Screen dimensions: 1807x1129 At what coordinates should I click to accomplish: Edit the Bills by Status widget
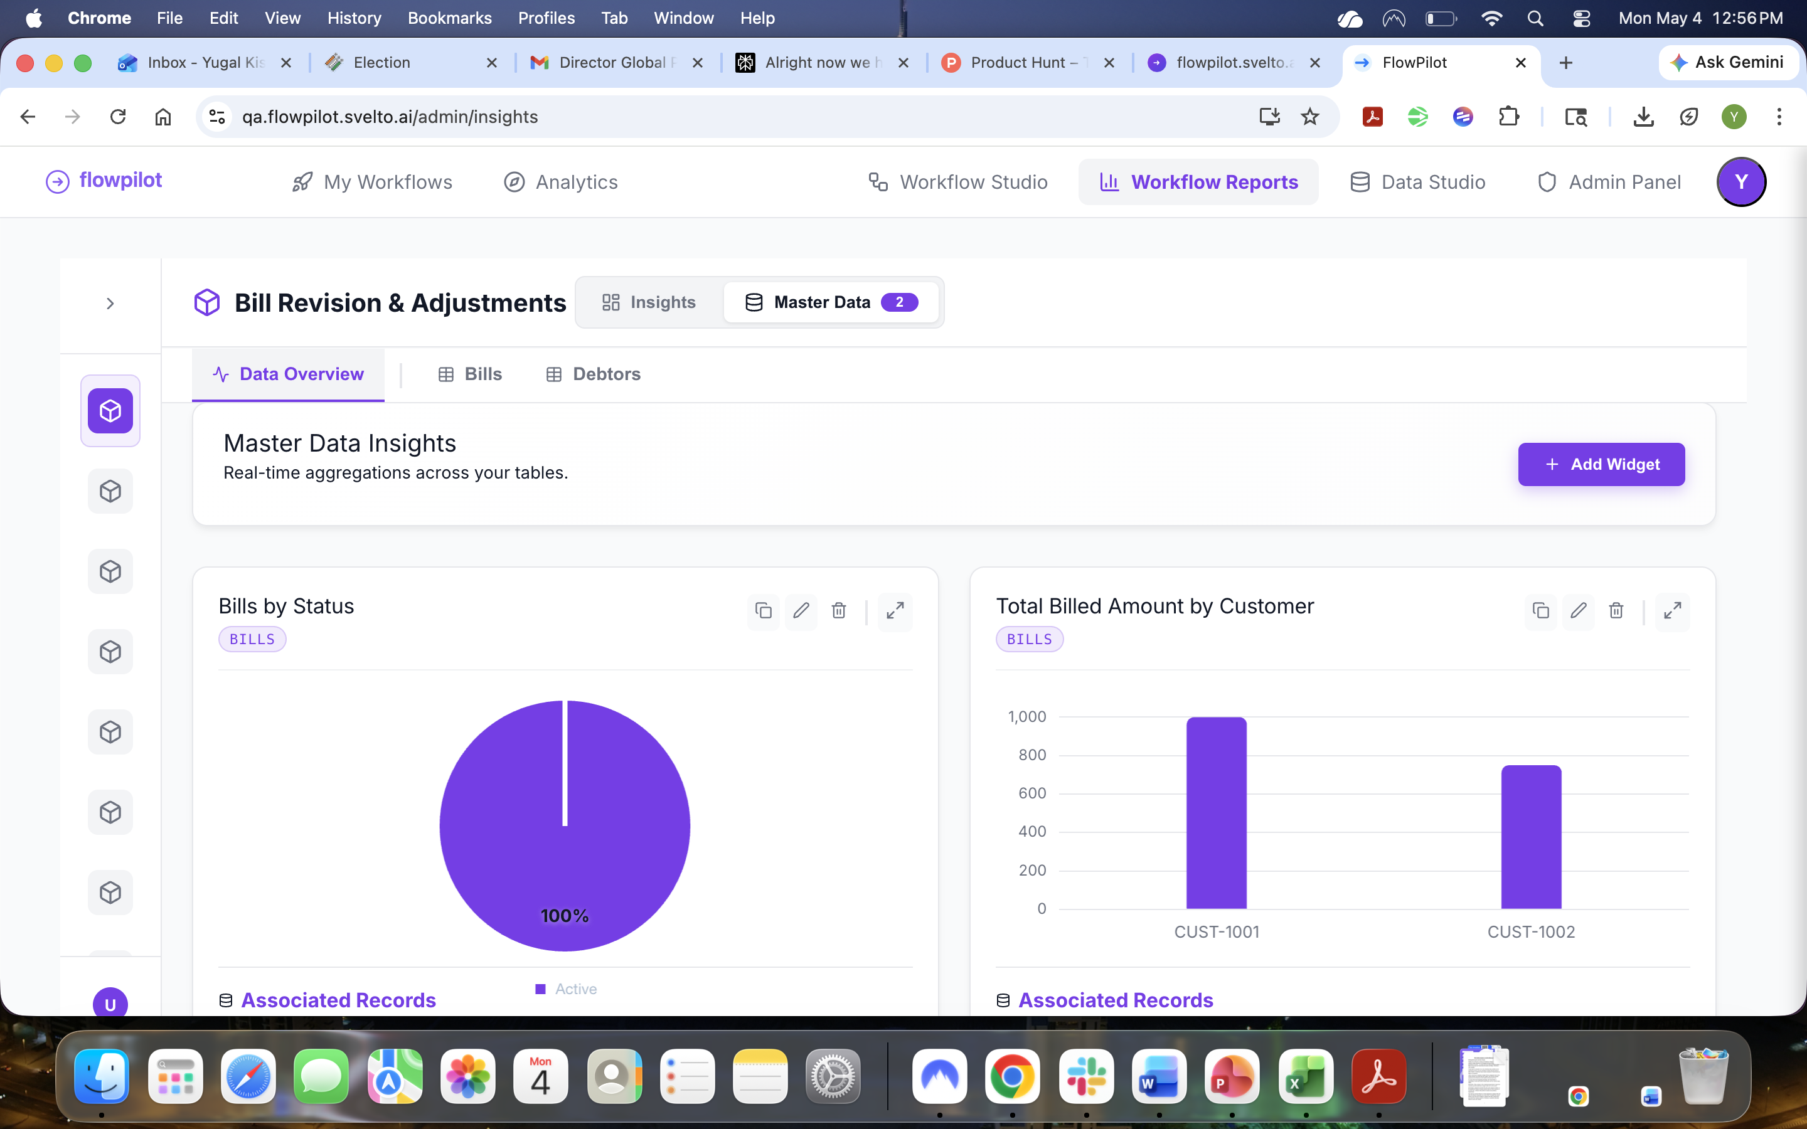(801, 611)
